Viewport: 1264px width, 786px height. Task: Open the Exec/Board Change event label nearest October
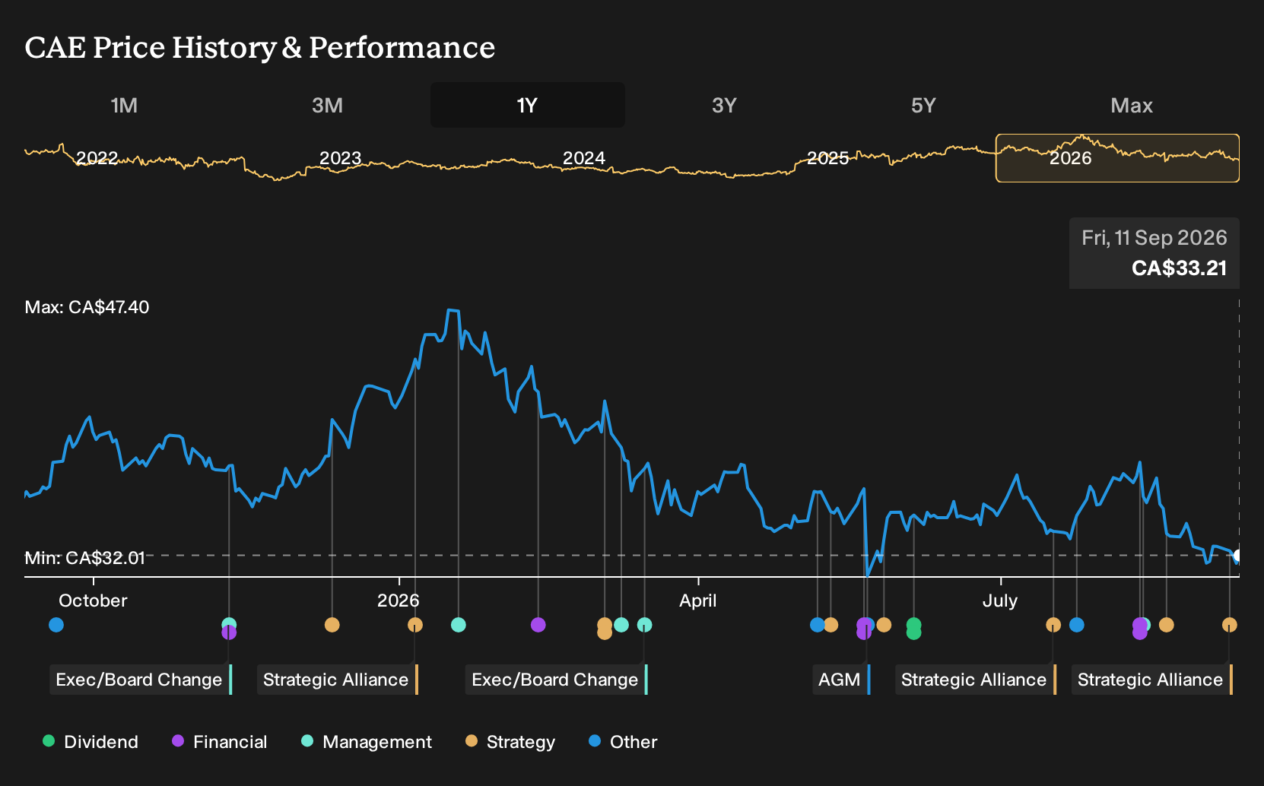tap(141, 680)
